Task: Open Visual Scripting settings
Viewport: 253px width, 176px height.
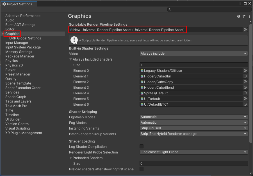Action: 18,128
